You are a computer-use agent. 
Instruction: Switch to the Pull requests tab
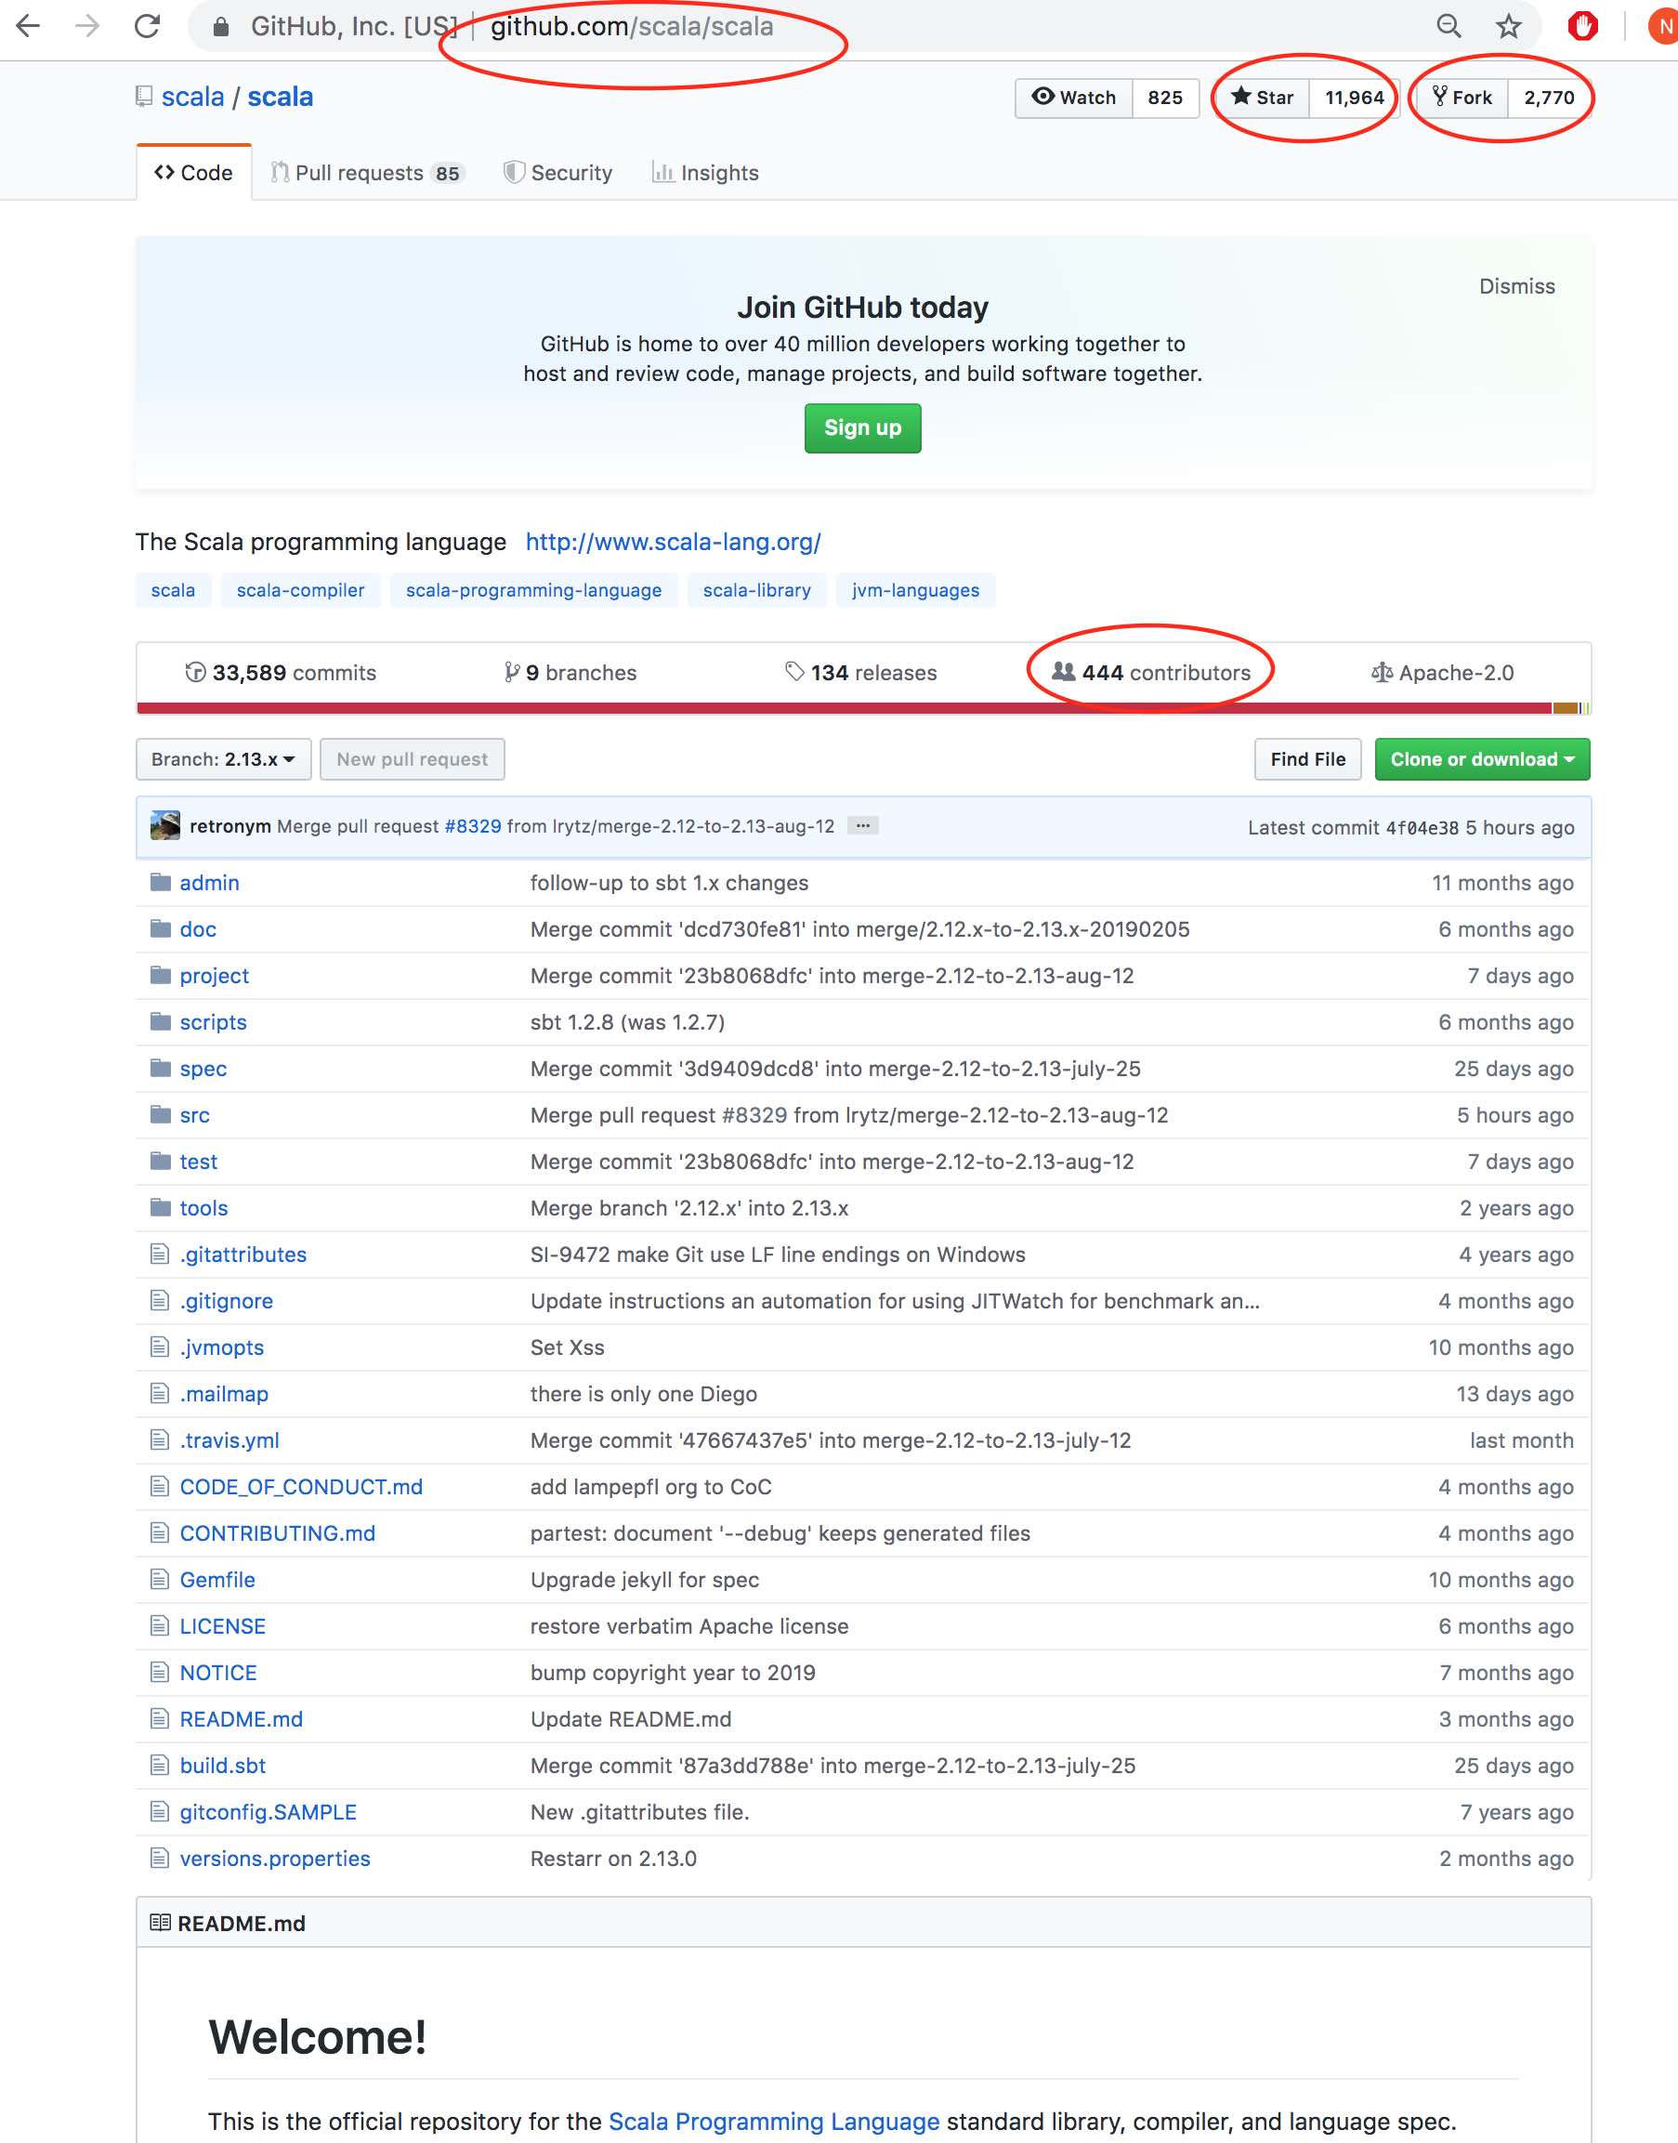pos(366,173)
